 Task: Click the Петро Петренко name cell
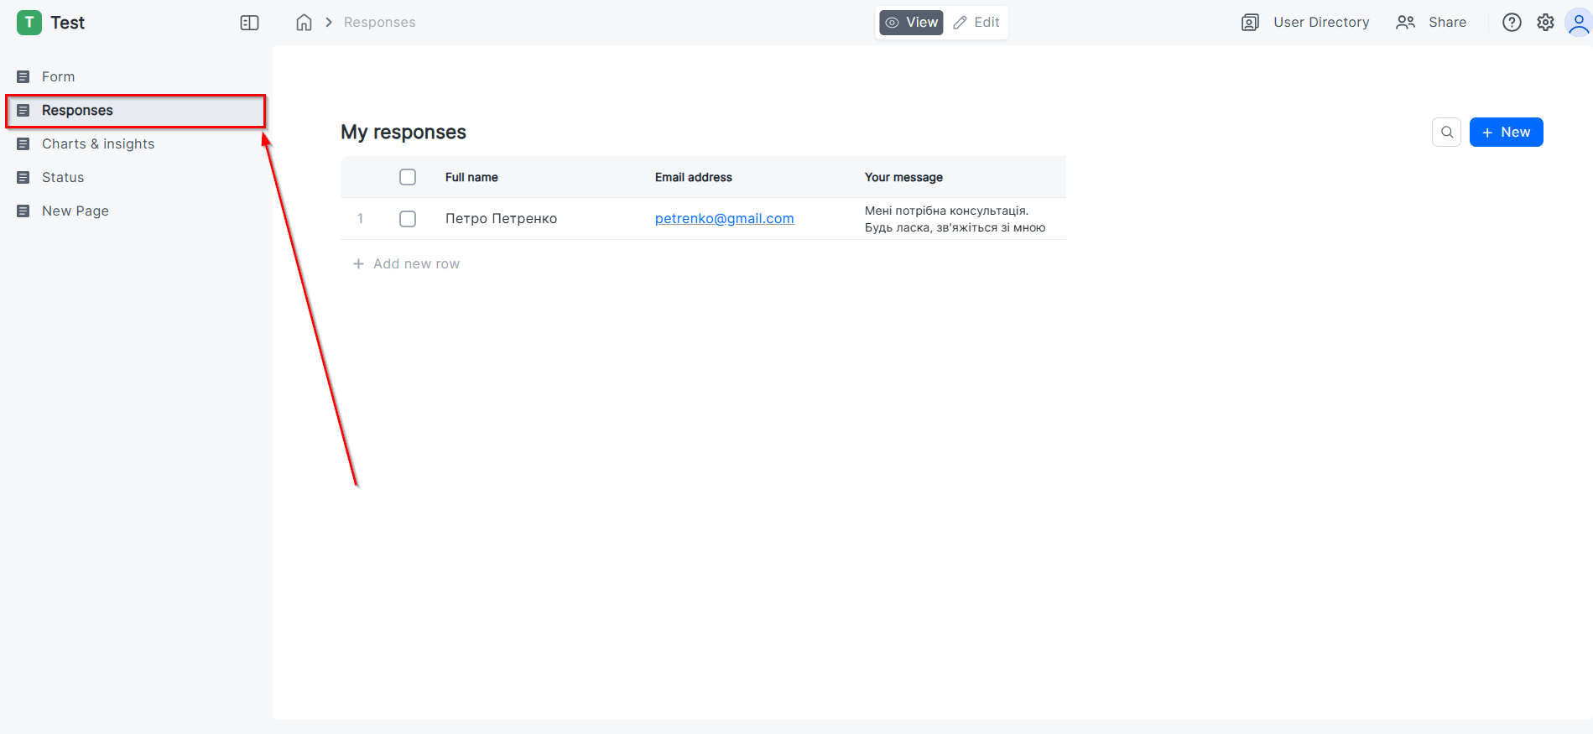501,219
